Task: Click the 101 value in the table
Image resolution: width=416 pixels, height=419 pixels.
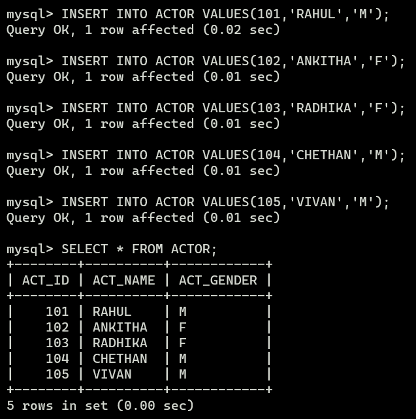Action: [57, 311]
